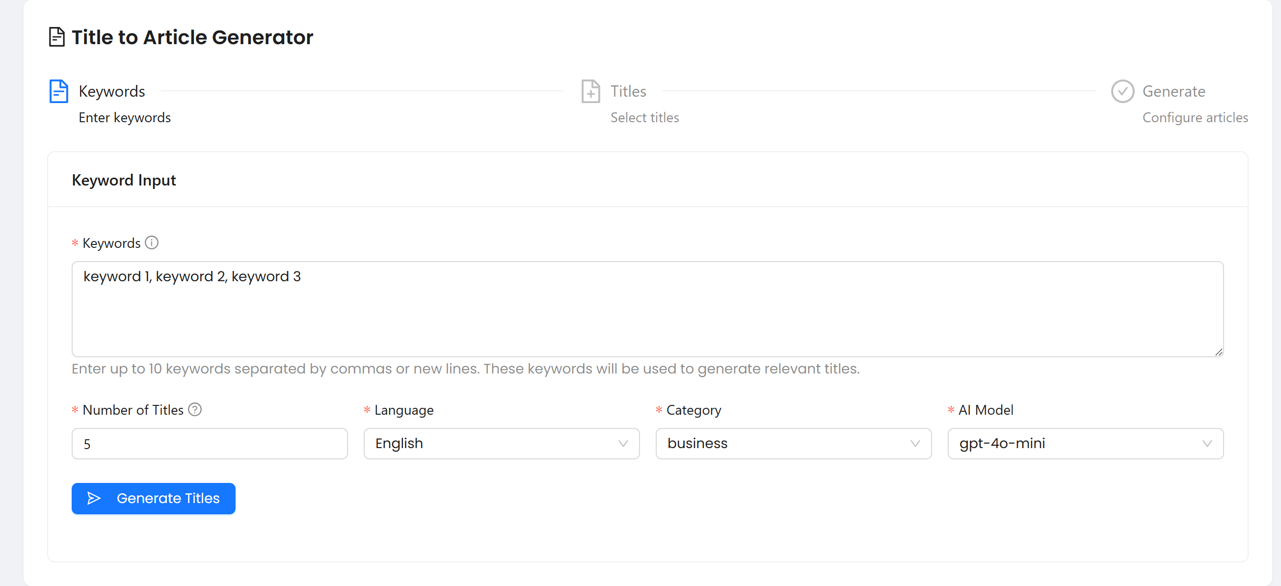This screenshot has height=586, width=1281.
Task: Click the info icon next to Keywords label
Action: 152,243
